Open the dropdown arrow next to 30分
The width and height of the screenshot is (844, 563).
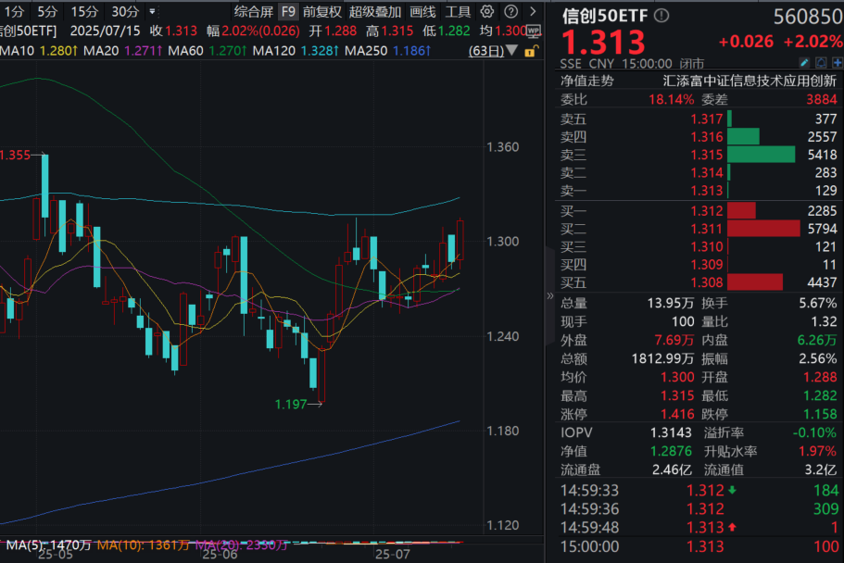tap(152, 12)
